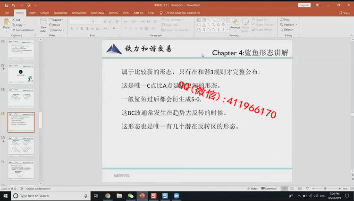Select slide 30 thumbnail
The width and height of the screenshot is (354, 201).
click(x=21, y=146)
